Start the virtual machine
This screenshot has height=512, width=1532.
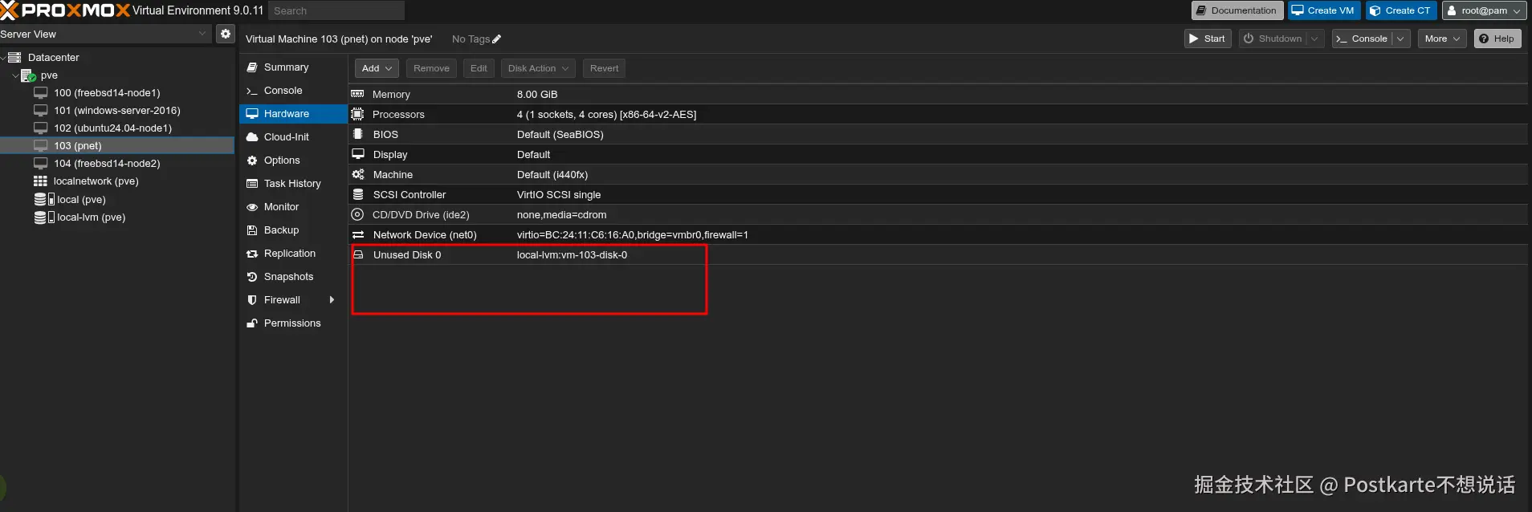pyautogui.click(x=1208, y=39)
